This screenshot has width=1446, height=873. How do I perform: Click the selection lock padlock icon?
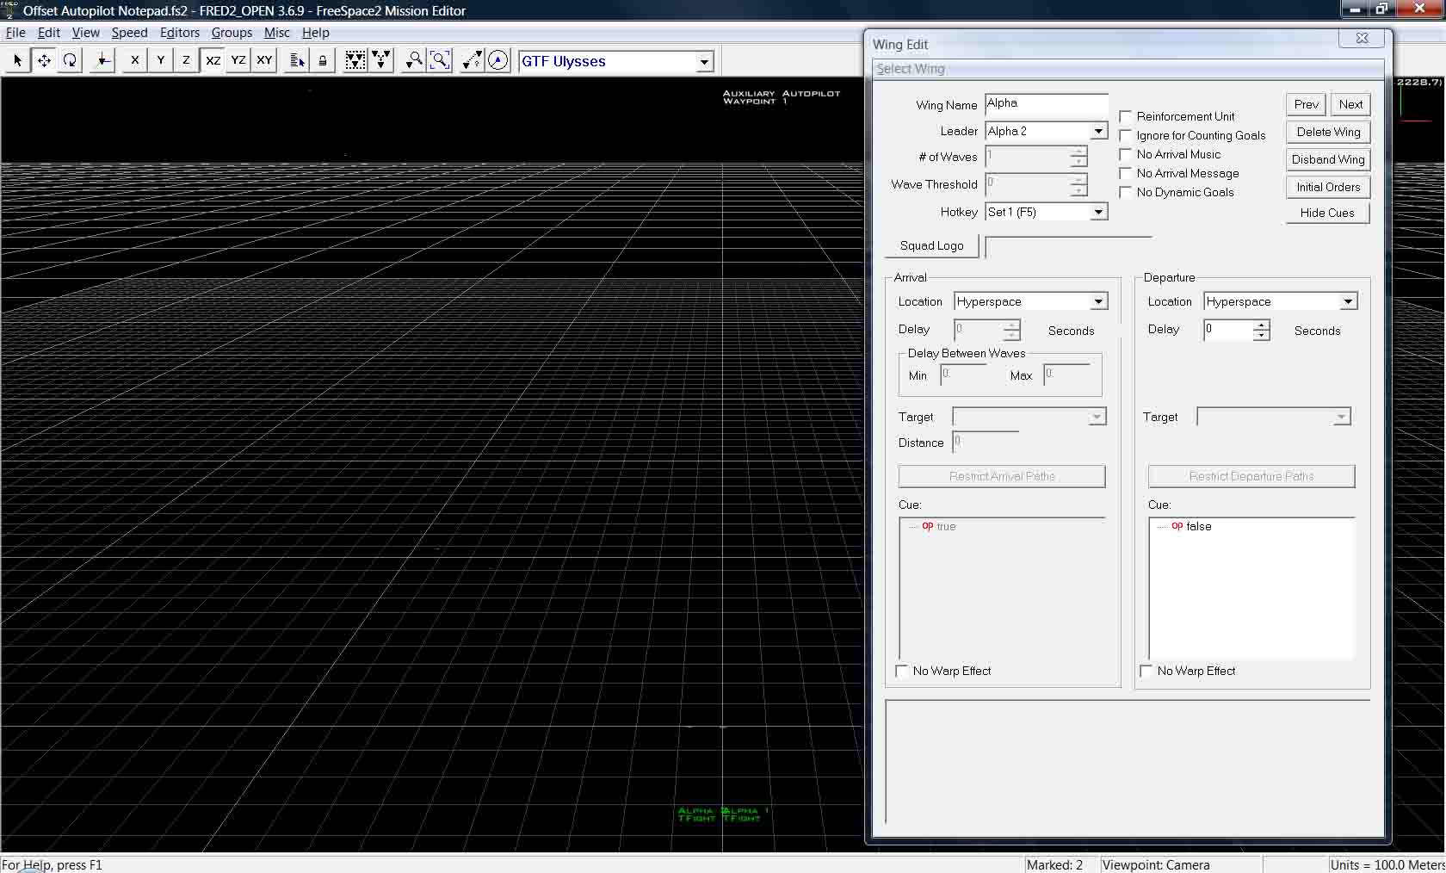(323, 60)
